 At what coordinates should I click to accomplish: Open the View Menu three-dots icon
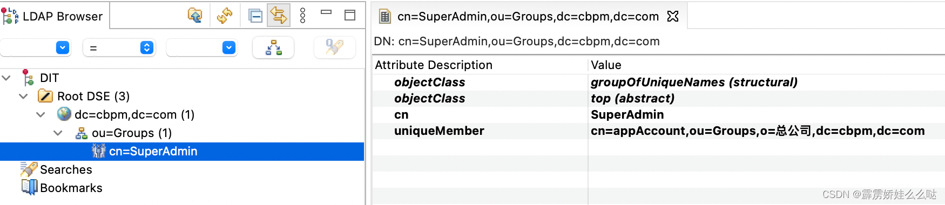click(x=302, y=15)
